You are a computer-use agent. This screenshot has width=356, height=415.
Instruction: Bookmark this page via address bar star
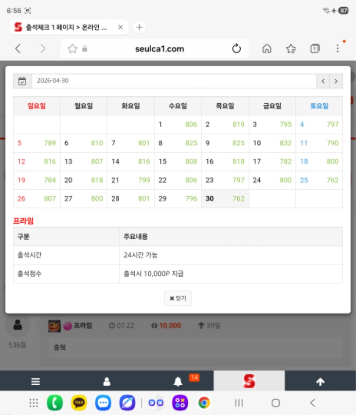click(73, 49)
